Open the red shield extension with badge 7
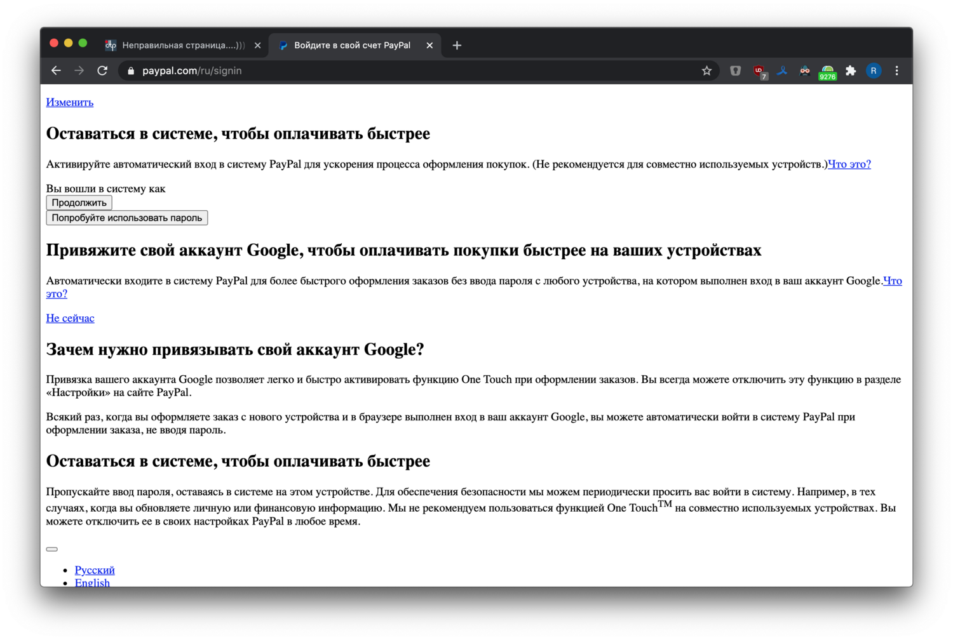Screen dimensions: 953x640 (759, 72)
